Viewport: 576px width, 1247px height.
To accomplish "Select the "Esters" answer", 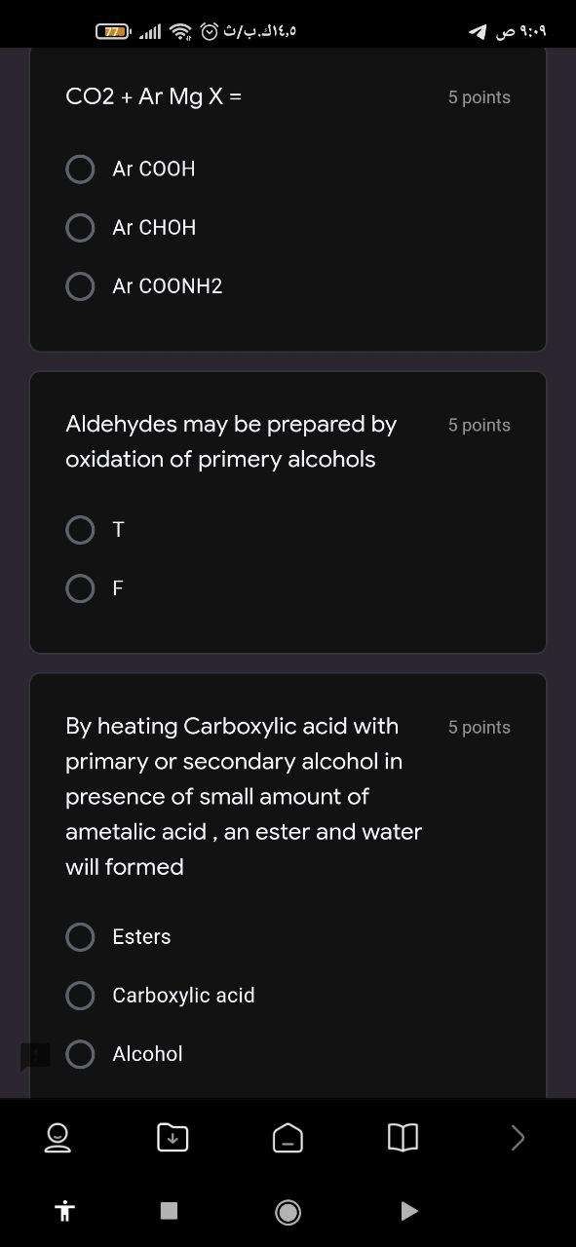I will point(81,936).
